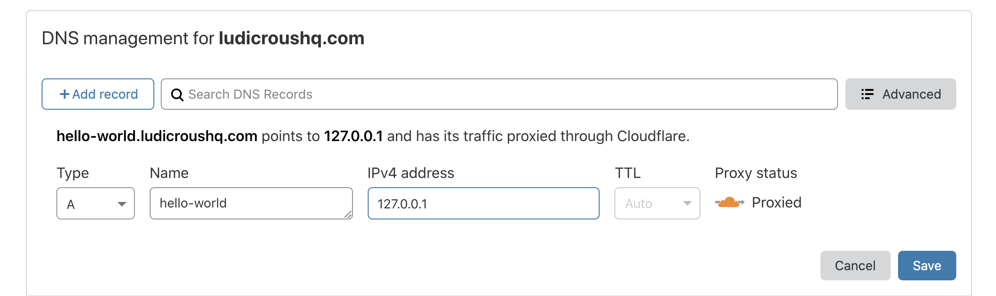Image resolution: width=996 pixels, height=296 pixels.
Task: Click the TTL field label
Action: tap(627, 173)
